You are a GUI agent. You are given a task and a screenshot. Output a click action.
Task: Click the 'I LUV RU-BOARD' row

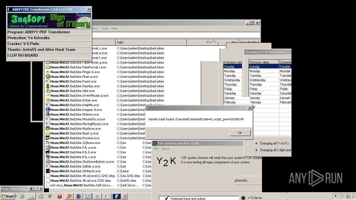[49, 55]
